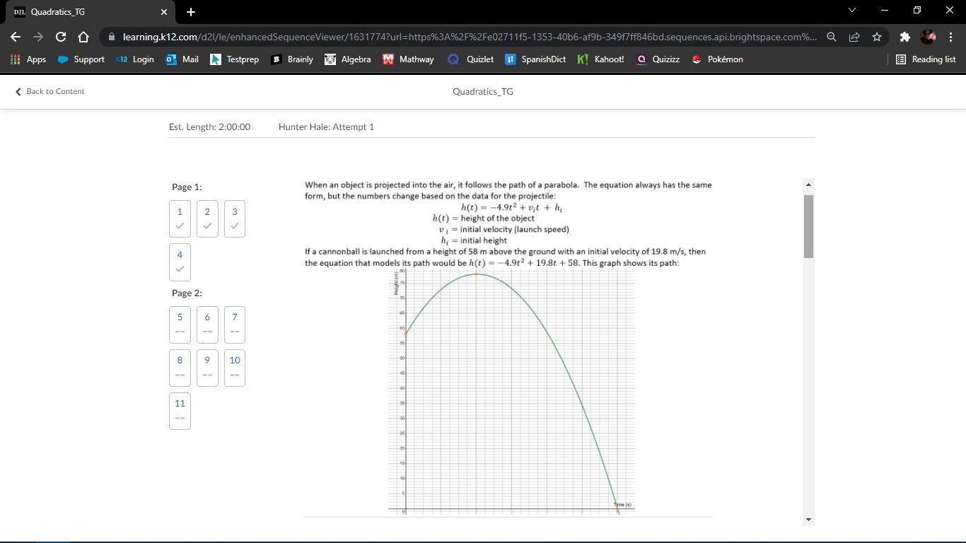This screenshot has height=543, width=966.
Task: Open the Apps grid in bookmarks bar
Action: [28, 59]
